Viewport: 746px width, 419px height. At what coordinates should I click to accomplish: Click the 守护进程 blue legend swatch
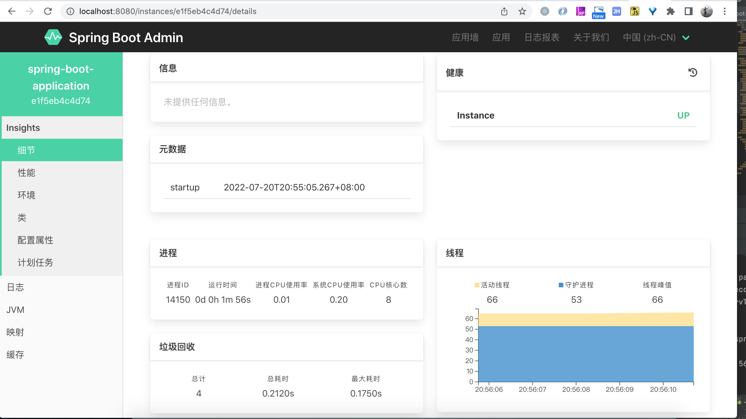(x=561, y=285)
